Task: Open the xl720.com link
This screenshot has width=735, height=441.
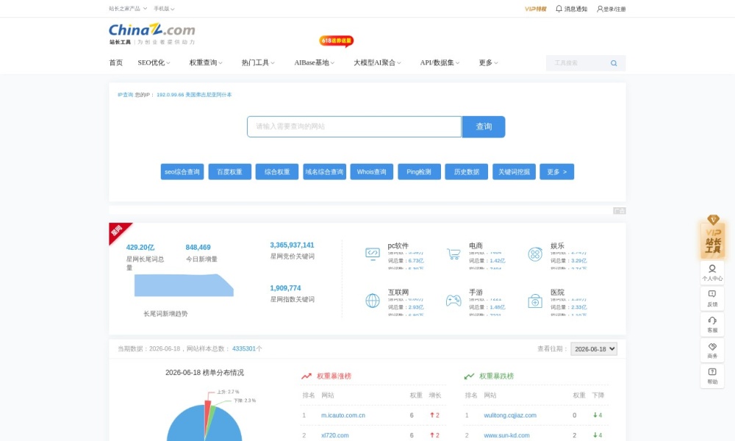Action: tap(334, 435)
